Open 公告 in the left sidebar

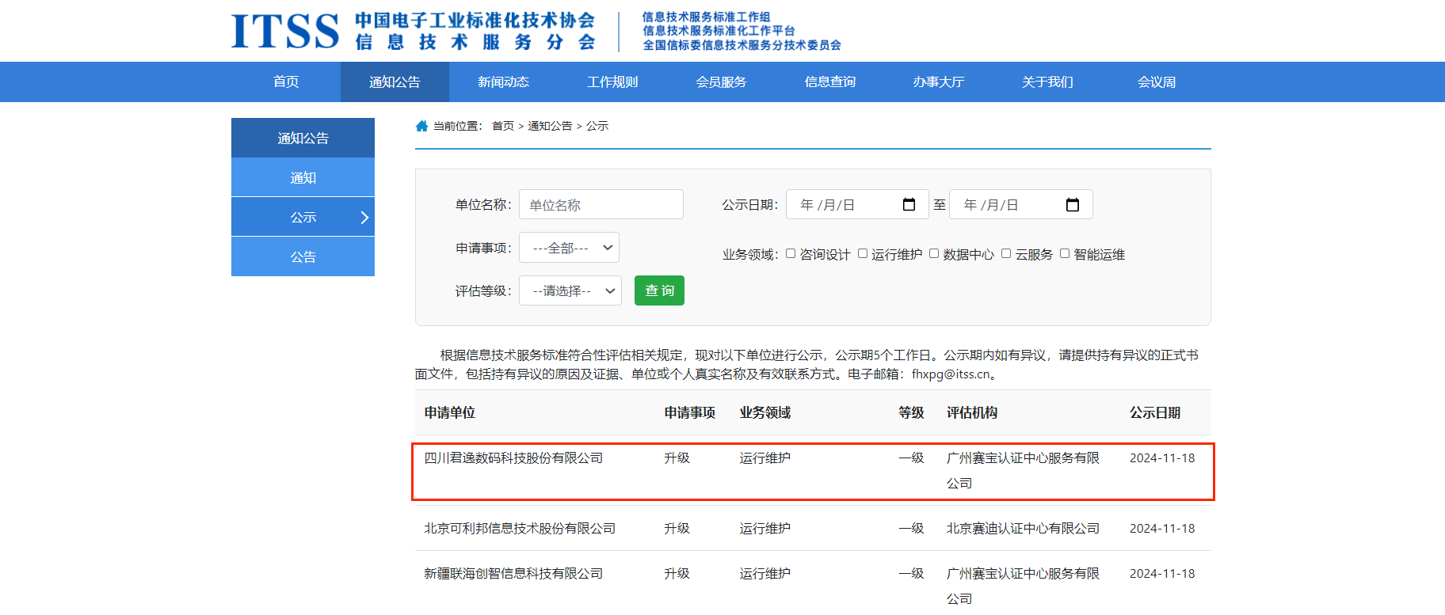click(303, 257)
